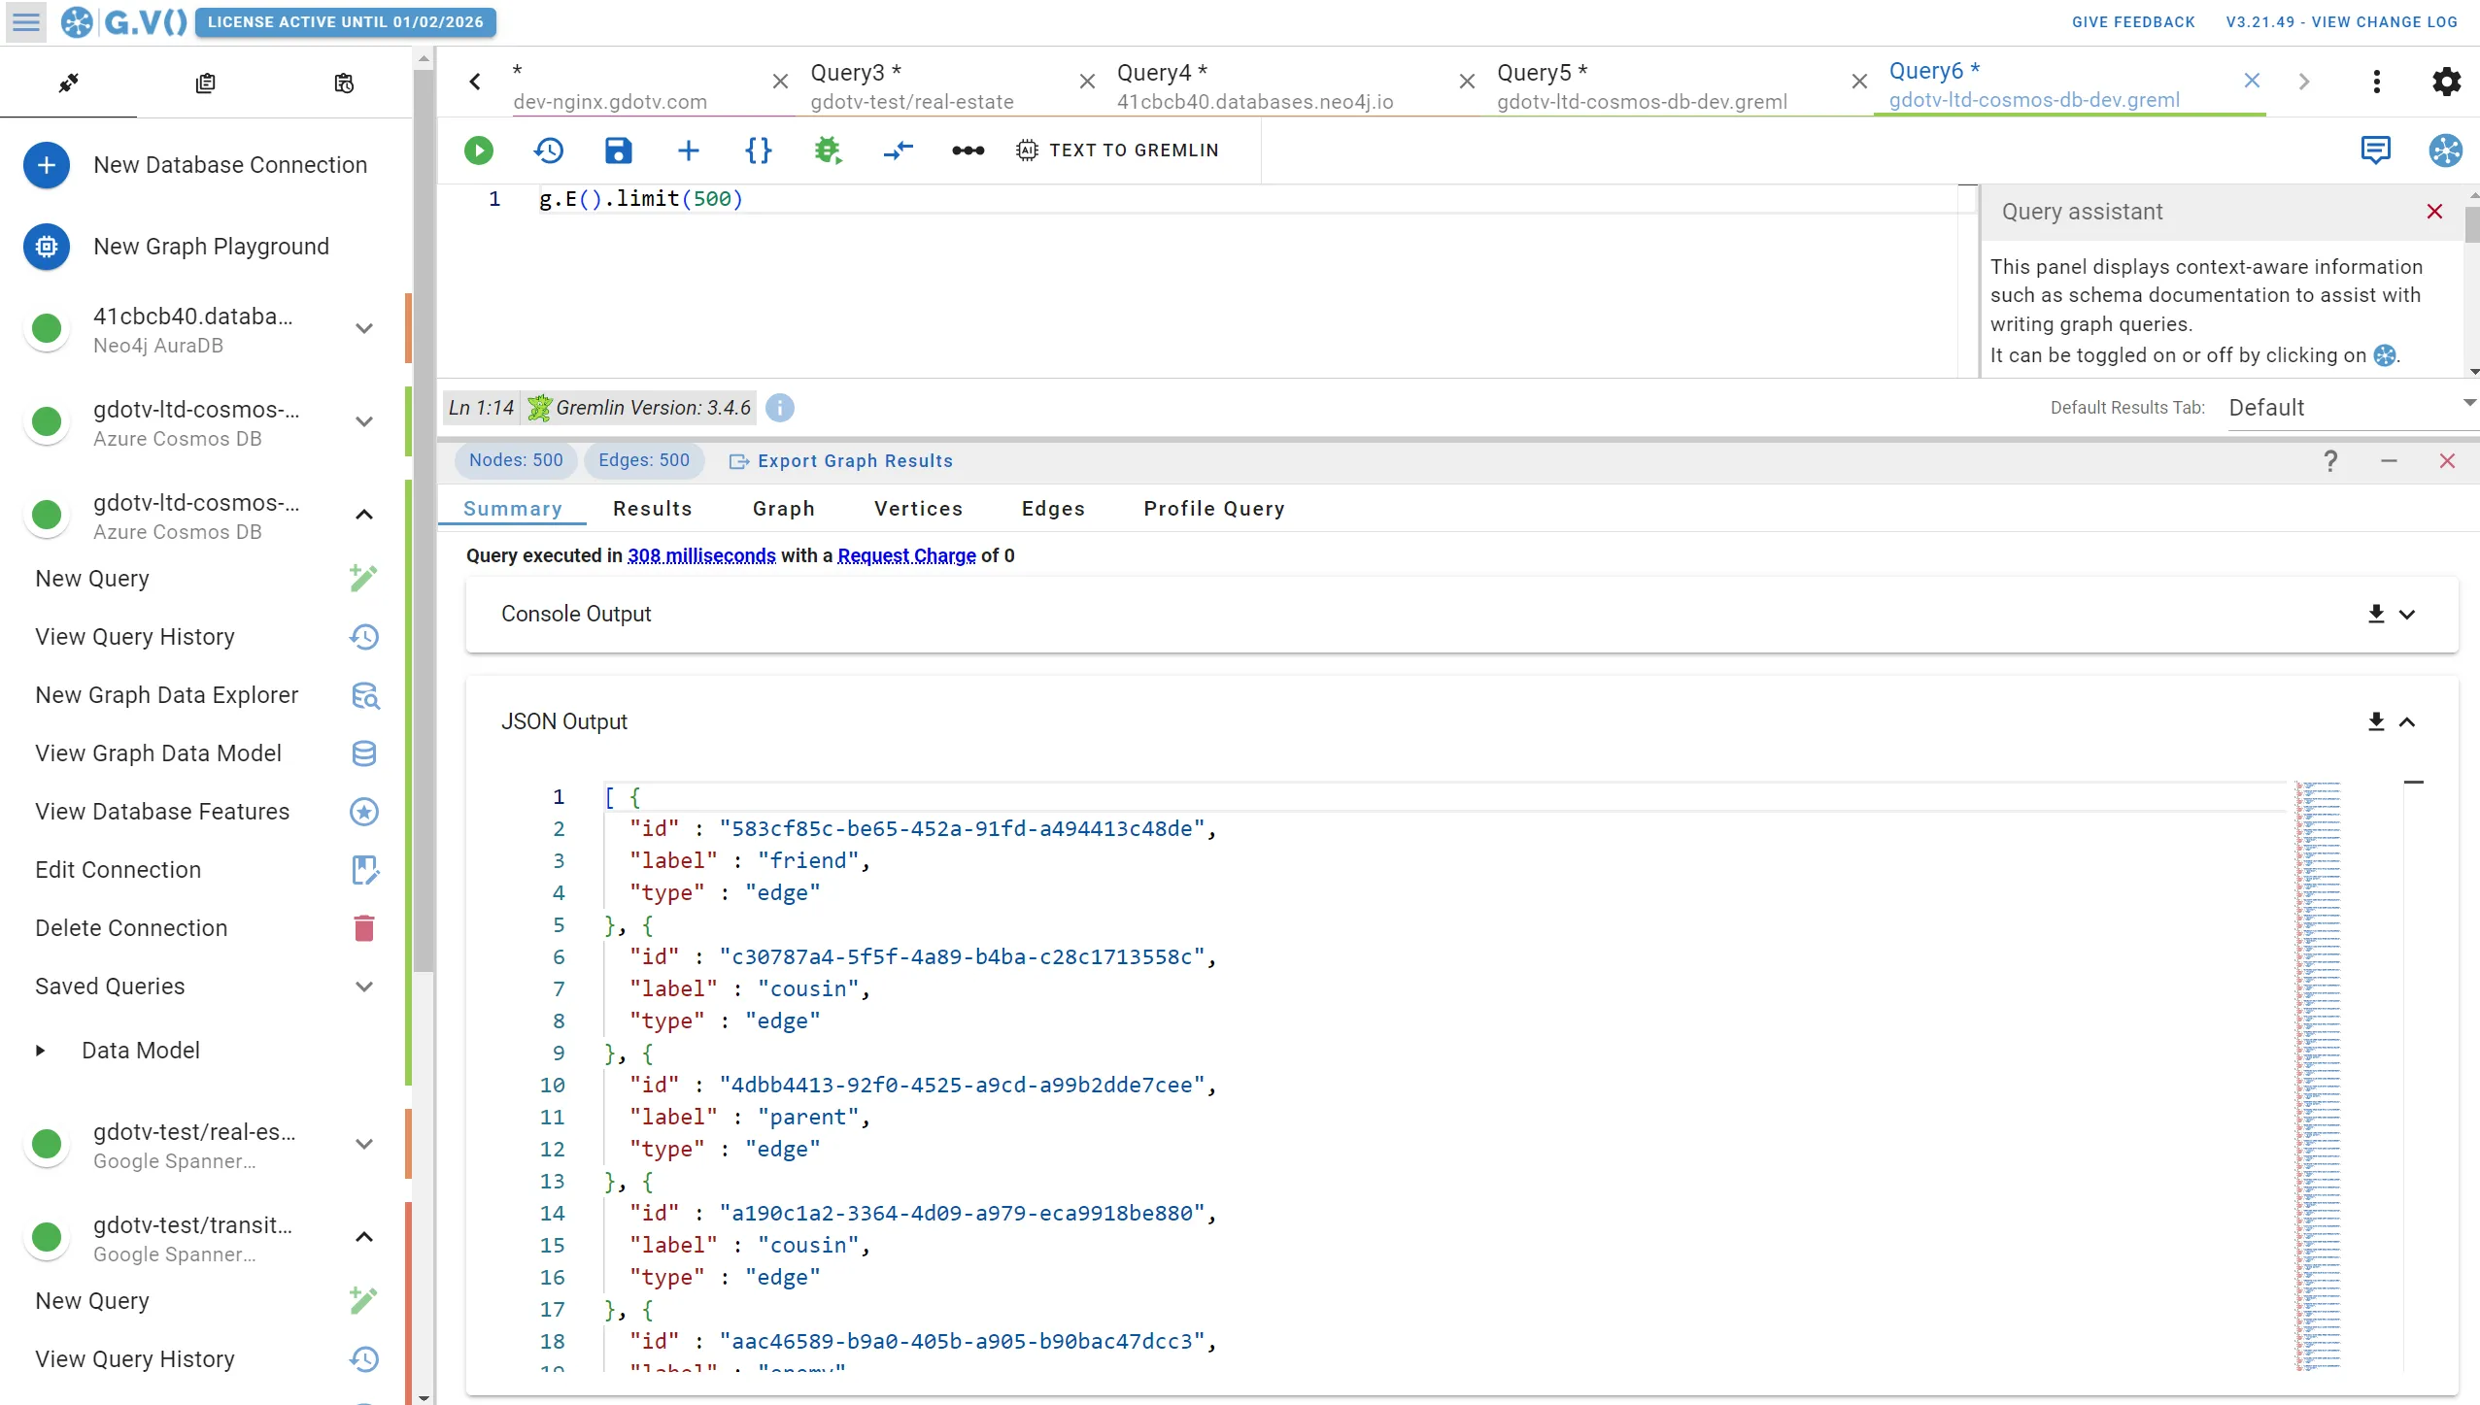Image resolution: width=2480 pixels, height=1405 pixels.
Task: Click the 308 milliseconds link
Action: point(701,555)
